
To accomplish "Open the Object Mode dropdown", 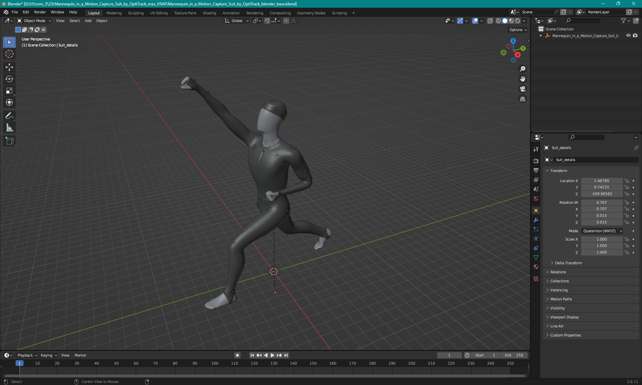I will pos(34,21).
